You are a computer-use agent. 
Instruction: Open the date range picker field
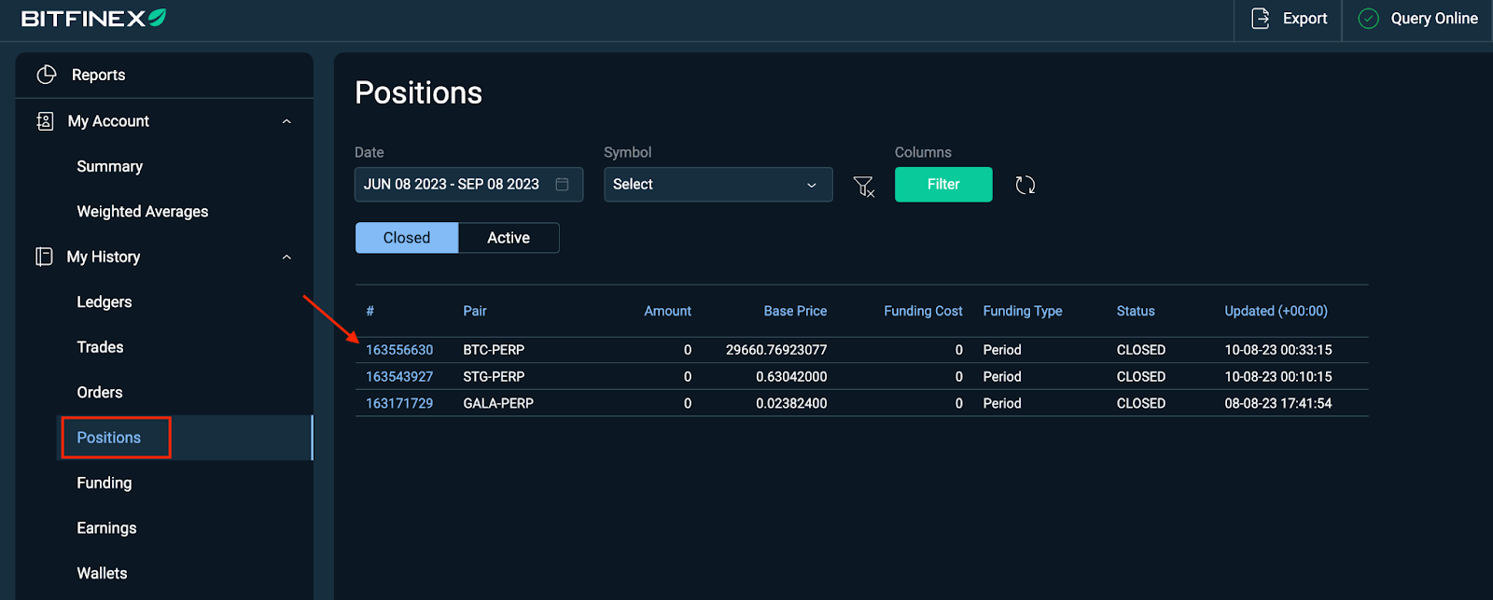point(467,185)
